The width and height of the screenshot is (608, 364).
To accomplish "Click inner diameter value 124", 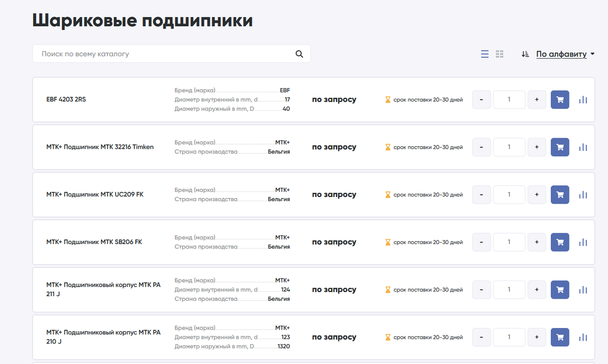I will coord(285,290).
